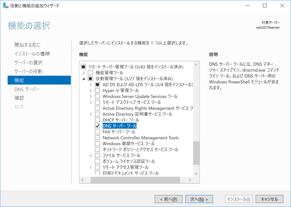Select FAX サーバー ツール row label
The image size is (291, 207).
pyautogui.click(x=119, y=132)
